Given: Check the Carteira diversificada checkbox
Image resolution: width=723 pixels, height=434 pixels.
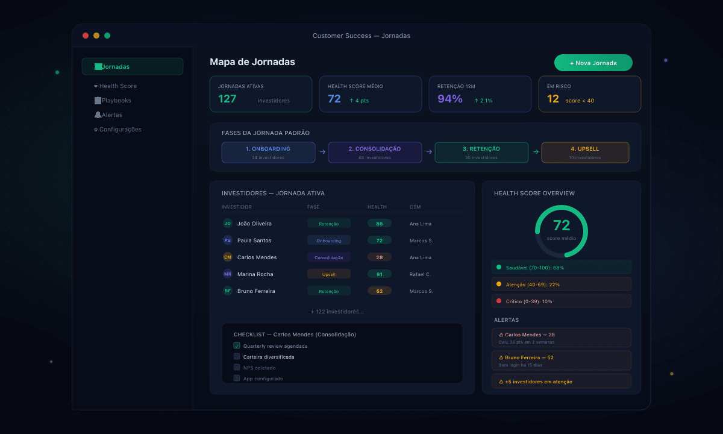Looking at the screenshot, I should [237, 357].
